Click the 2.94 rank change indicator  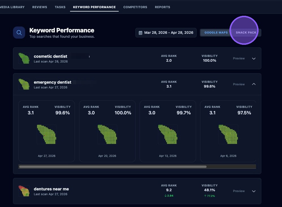(x=169, y=196)
